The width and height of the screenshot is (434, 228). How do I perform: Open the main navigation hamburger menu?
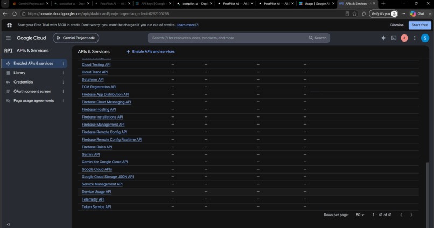pyautogui.click(x=8, y=38)
